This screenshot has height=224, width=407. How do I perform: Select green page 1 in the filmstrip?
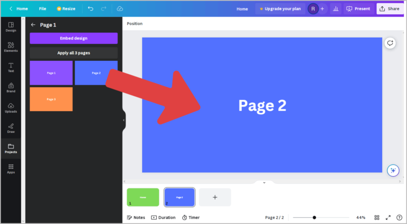click(x=143, y=198)
